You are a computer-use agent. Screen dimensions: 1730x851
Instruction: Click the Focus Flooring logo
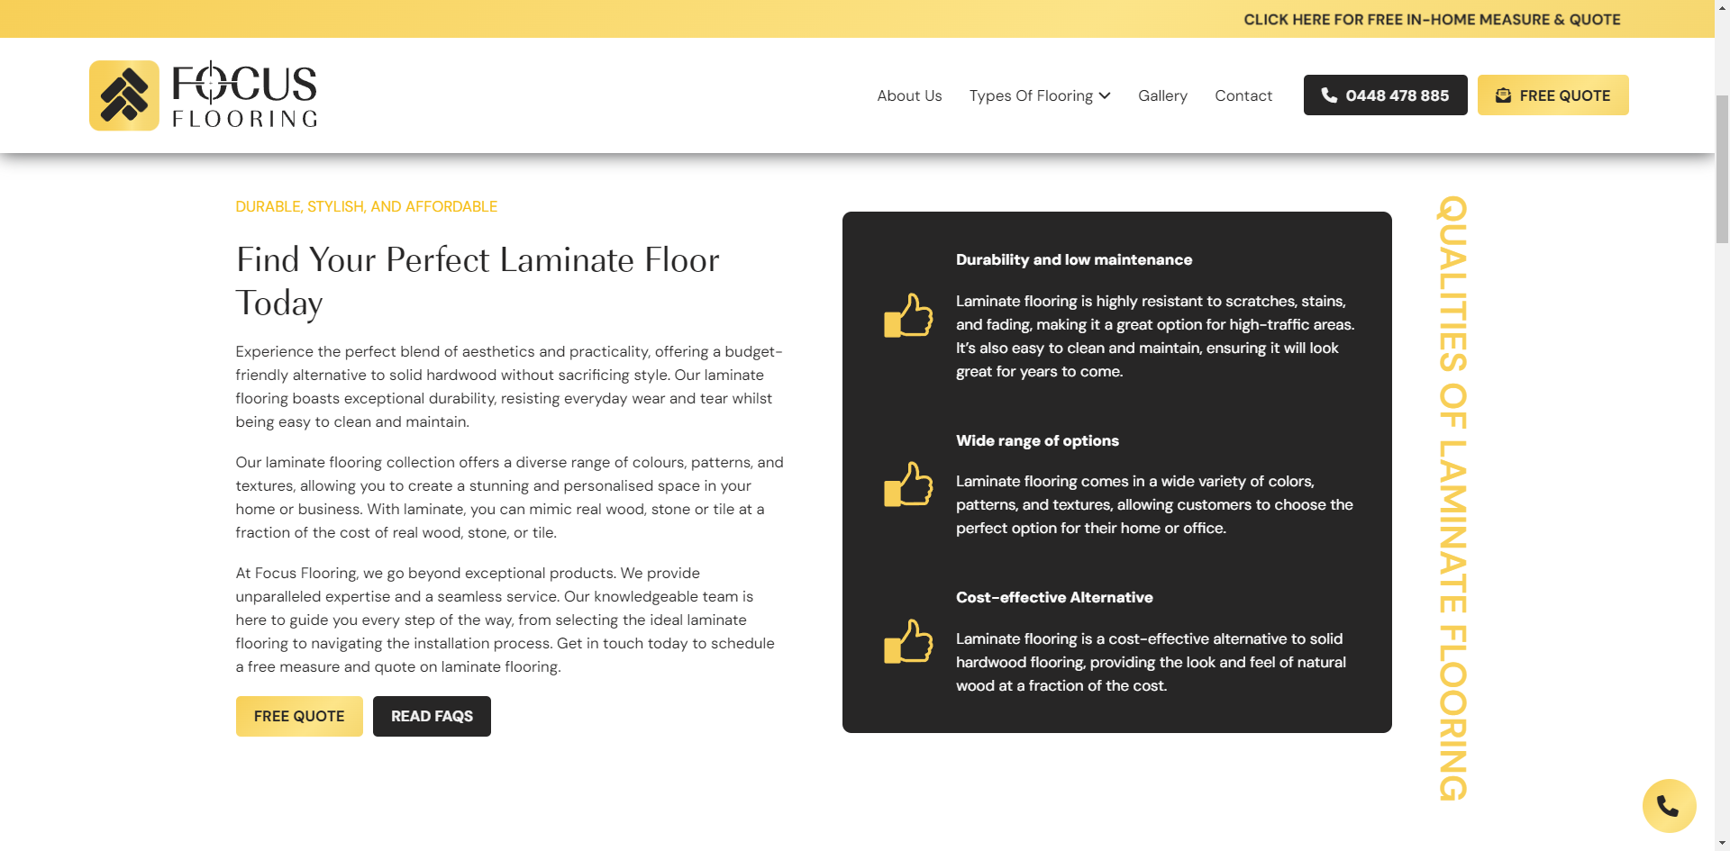[x=204, y=95]
